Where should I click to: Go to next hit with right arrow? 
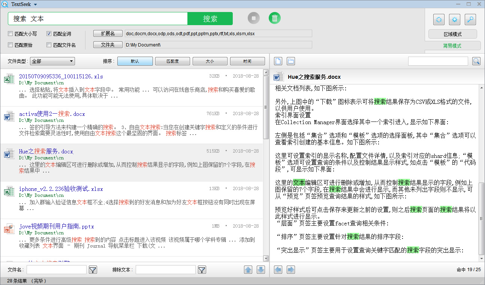click(291, 270)
